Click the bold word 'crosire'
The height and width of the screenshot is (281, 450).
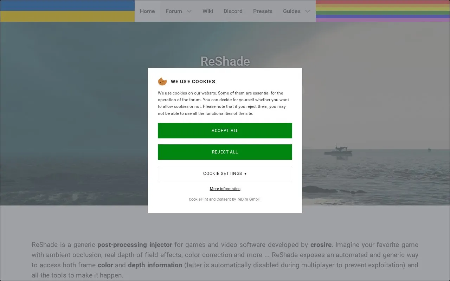[321, 245]
